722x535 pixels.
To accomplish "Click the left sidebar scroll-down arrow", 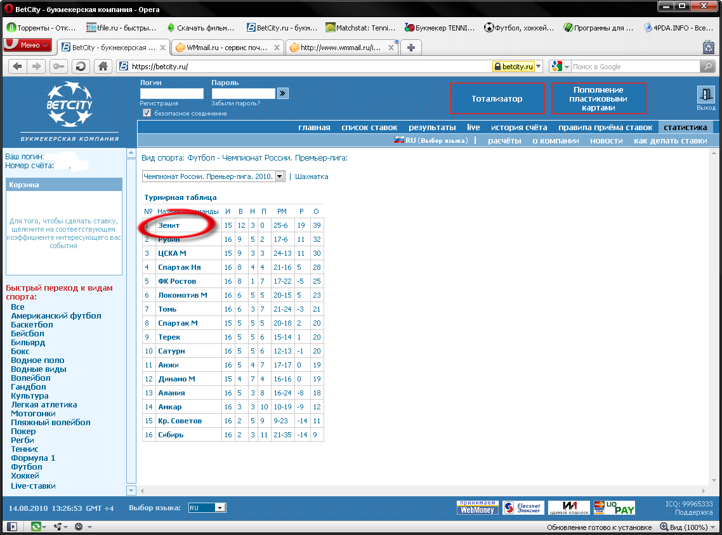I will pyautogui.click(x=131, y=491).
